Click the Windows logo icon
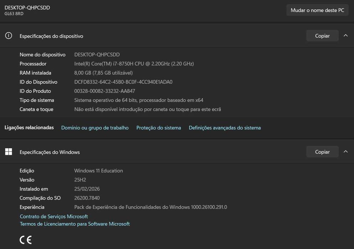This screenshot has width=354, height=249. 9,152
